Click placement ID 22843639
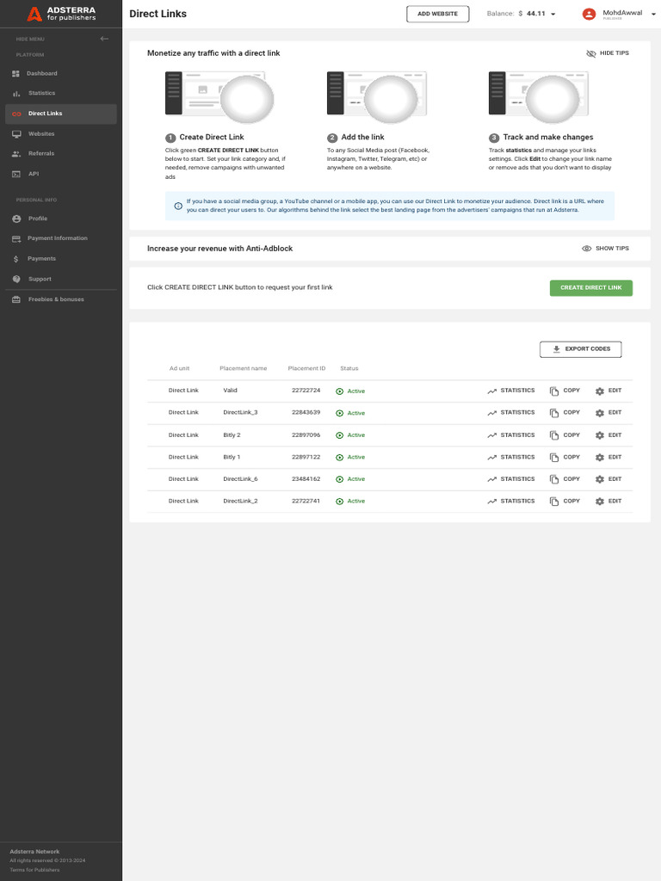 306,412
